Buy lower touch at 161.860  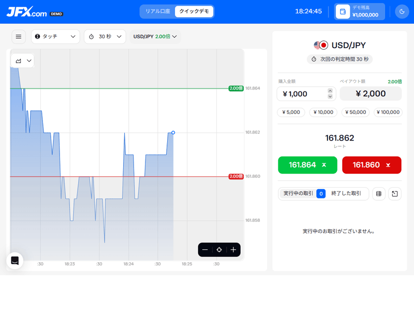click(x=372, y=165)
